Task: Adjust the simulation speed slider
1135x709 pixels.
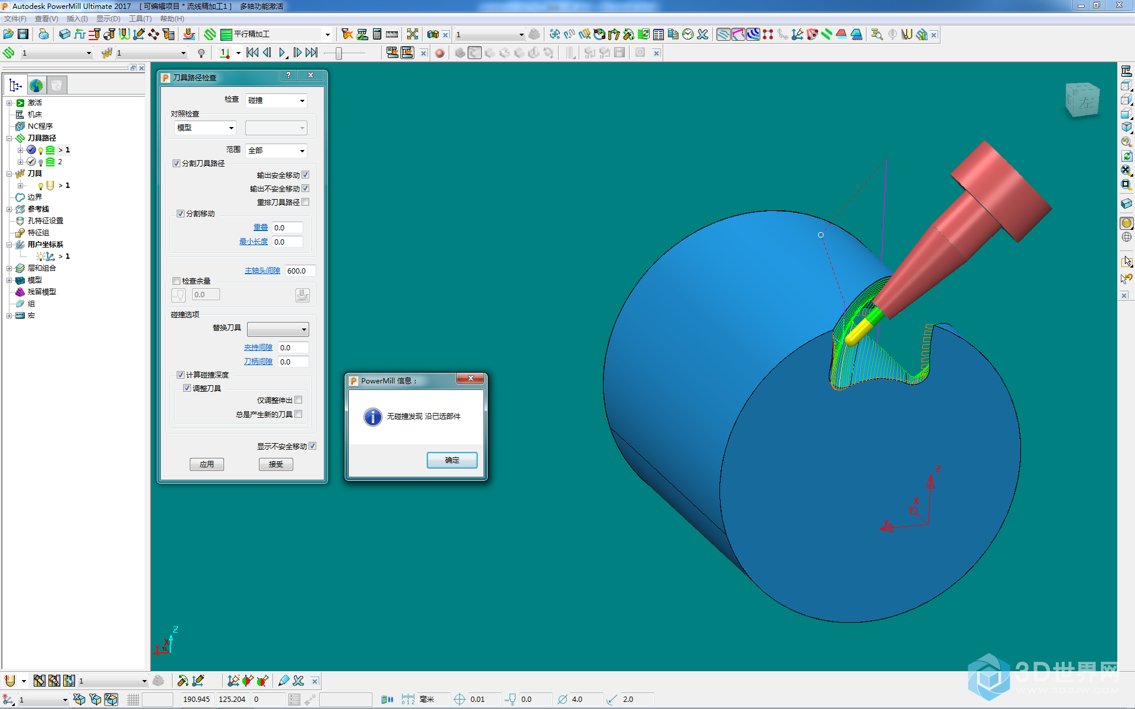Action: pyautogui.click(x=339, y=53)
